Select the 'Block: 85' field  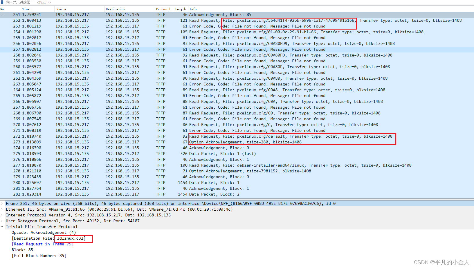[22, 250]
